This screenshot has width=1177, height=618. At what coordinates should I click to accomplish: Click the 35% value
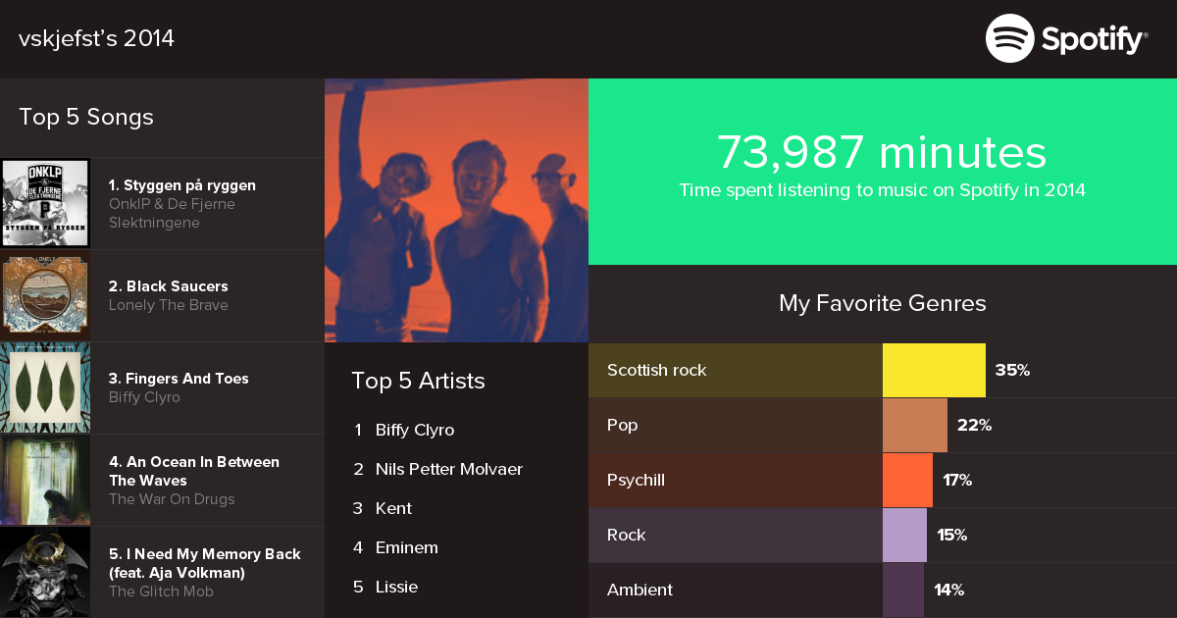pyautogui.click(x=1012, y=370)
